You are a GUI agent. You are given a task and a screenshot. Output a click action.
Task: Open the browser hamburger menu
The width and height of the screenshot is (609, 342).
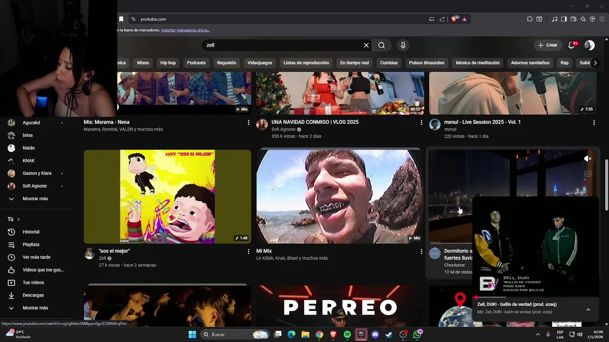602,19
